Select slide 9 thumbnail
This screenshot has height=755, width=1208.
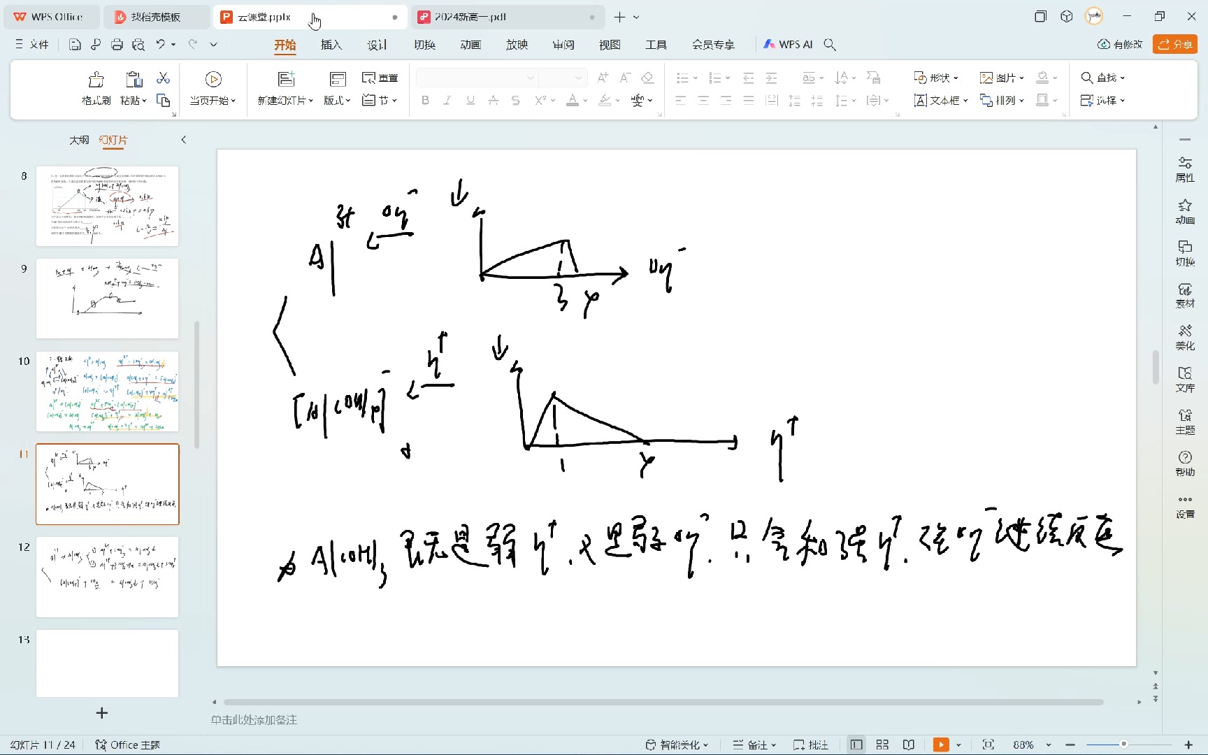tap(108, 299)
